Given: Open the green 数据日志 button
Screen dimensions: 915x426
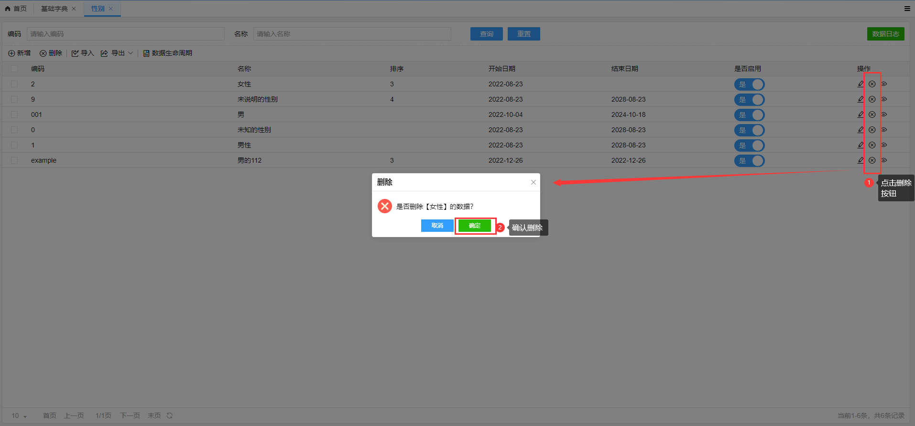Looking at the screenshot, I should point(885,34).
